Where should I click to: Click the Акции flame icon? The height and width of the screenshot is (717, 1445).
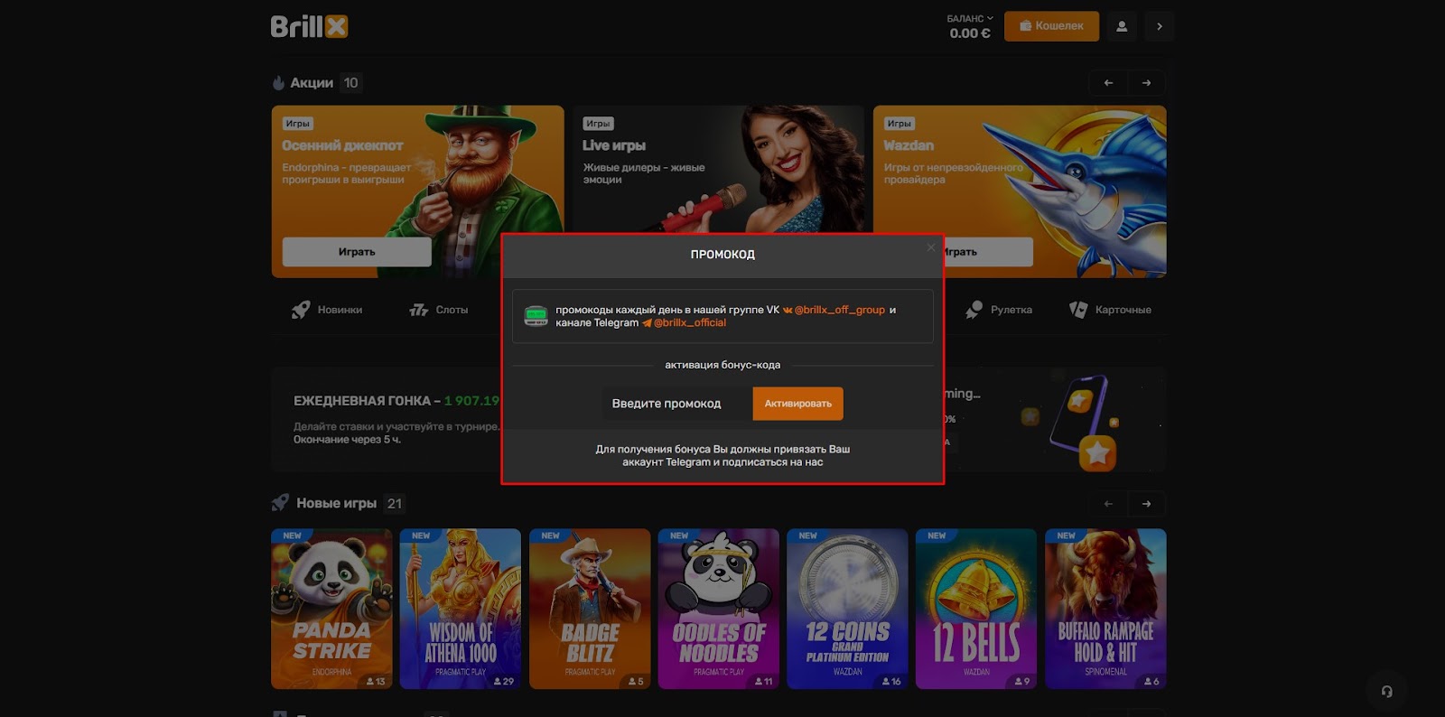click(x=278, y=83)
